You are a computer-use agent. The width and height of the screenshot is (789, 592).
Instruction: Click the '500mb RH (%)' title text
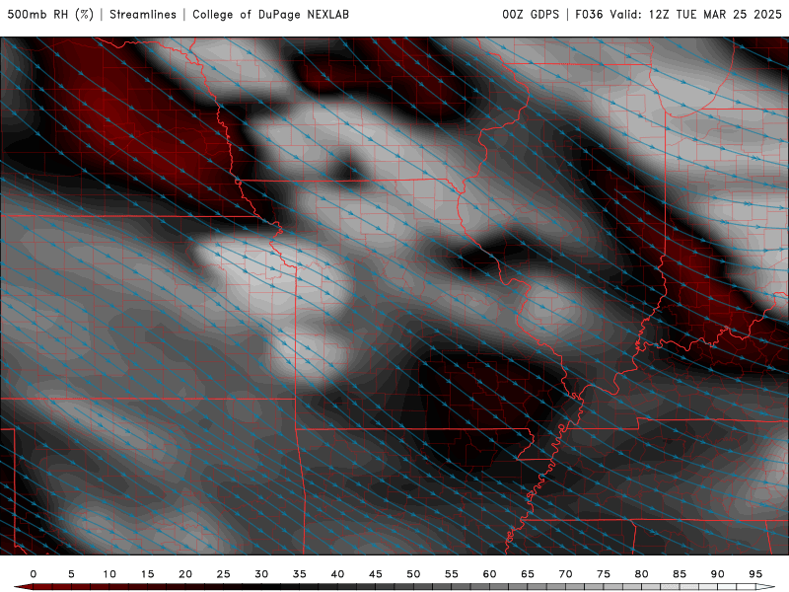pos(50,15)
